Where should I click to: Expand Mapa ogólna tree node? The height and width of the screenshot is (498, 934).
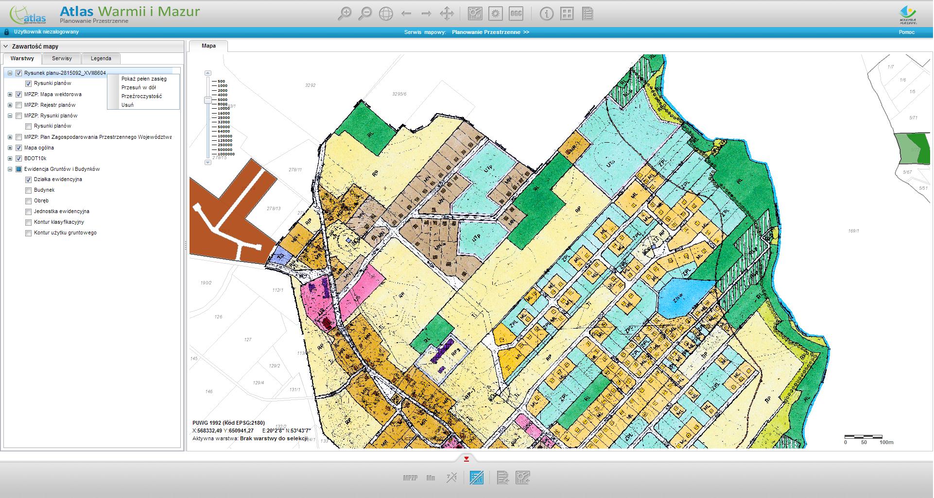(10, 148)
